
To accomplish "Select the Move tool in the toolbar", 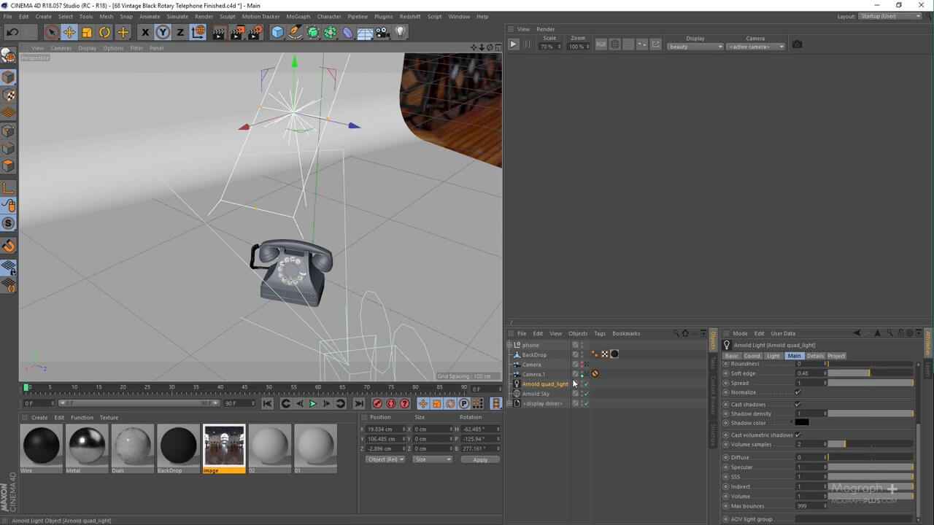I will (69, 31).
